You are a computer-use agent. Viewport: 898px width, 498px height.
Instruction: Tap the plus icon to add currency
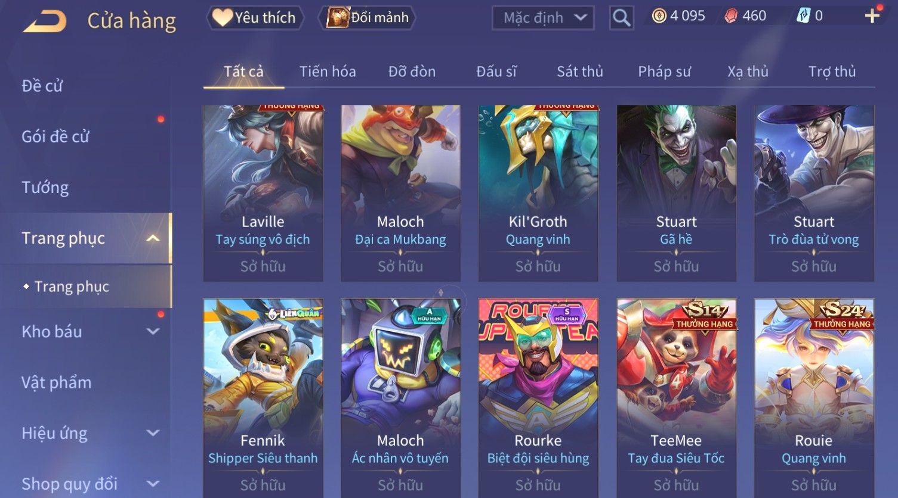[x=872, y=16]
